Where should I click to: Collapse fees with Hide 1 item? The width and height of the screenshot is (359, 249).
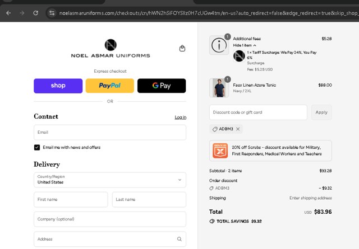point(245,45)
